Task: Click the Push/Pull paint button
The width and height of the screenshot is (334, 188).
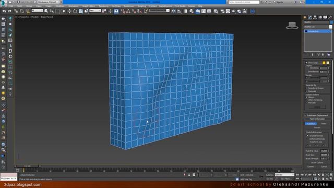Action: pyautogui.click(x=311, y=124)
